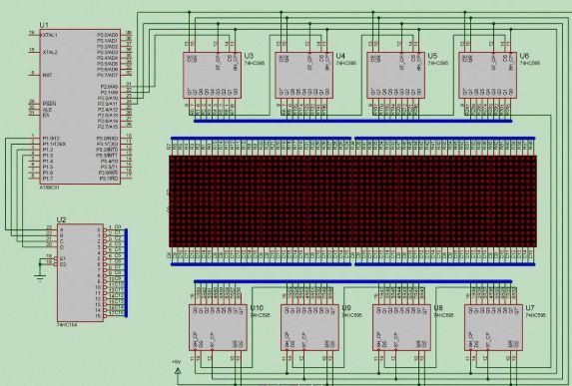Select the U3 74HC595 shift register
The height and width of the screenshot is (386, 572).
click(212, 75)
